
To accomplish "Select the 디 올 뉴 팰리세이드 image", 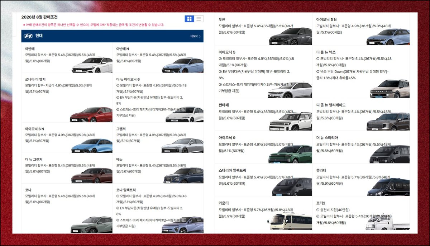I will pyautogui.click(x=388, y=122).
